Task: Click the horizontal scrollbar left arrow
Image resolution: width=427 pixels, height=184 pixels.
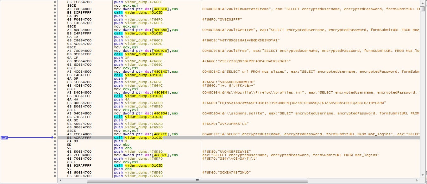Action: coord(60,181)
